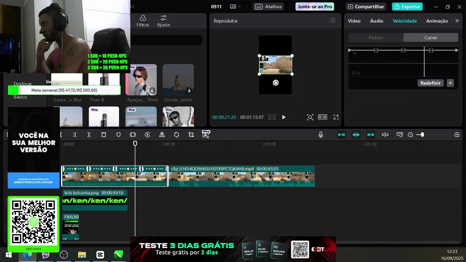Download the Esmae...preto transition
The width and height of the screenshot is (466, 262).
coord(189,90)
